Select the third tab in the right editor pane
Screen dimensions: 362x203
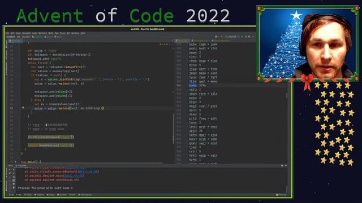coord(221,41)
